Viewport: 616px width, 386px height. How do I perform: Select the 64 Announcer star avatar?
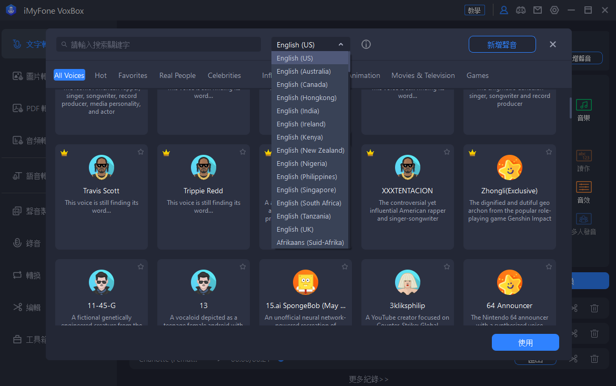510,282
